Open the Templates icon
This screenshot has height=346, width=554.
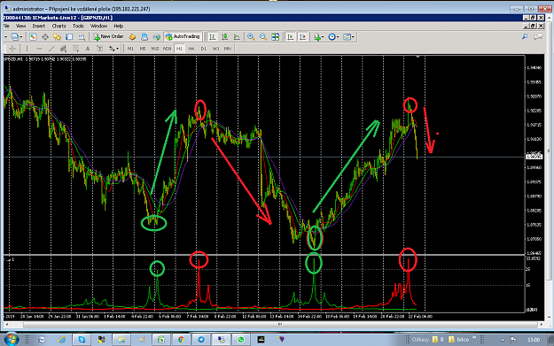pos(347,36)
